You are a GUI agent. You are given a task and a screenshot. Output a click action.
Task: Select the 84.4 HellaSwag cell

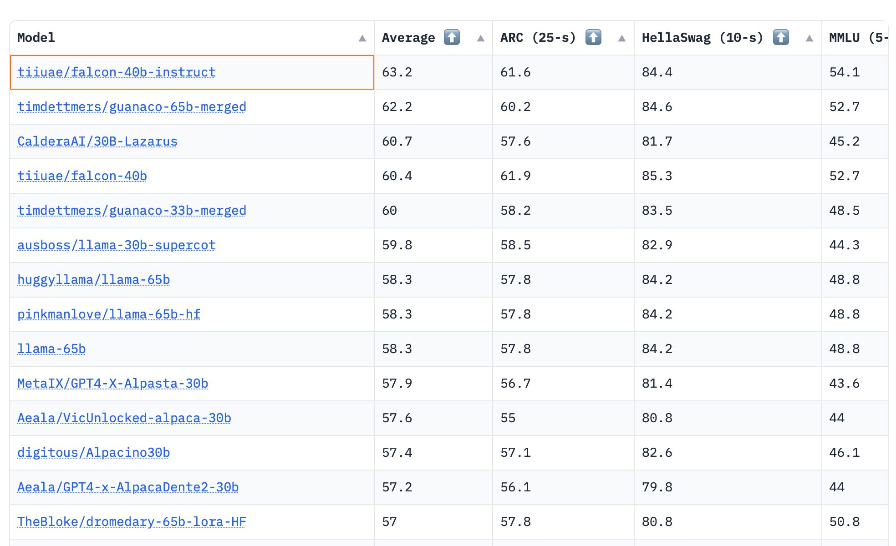pos(728,72)
